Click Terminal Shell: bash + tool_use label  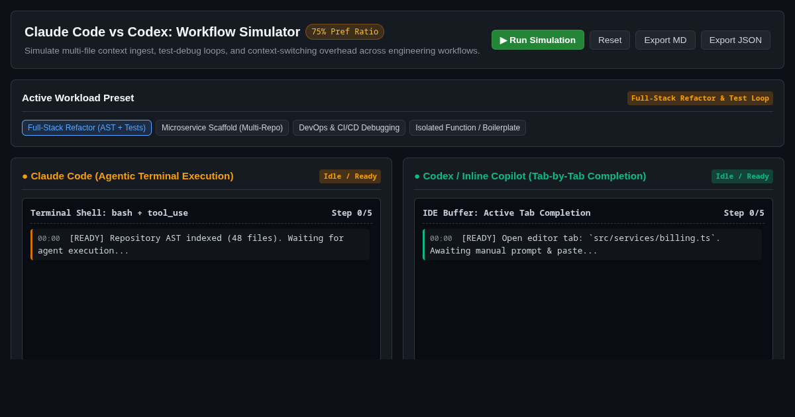(x=109, y=212)
